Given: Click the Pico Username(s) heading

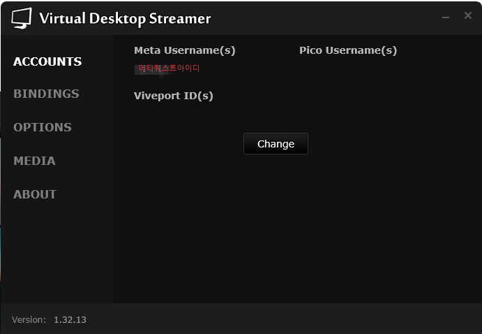Looking at the screenshot, I should pos(348,50).
